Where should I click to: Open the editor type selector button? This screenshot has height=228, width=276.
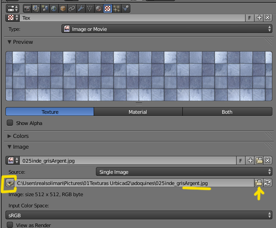tap(12, 8)
